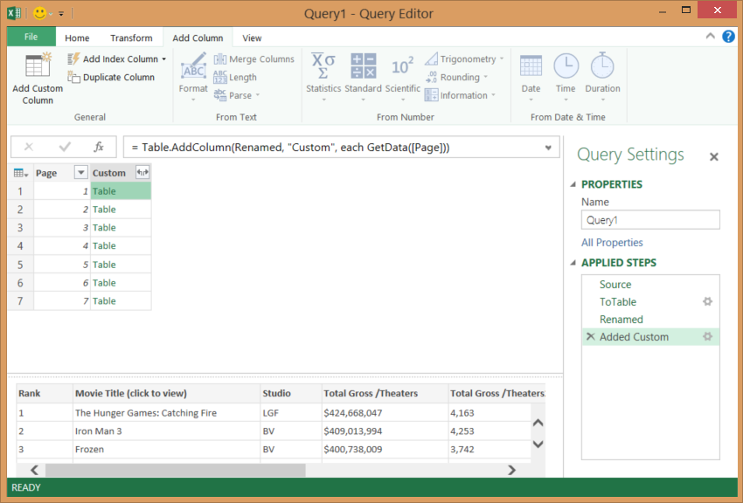This screenshot has width=743, height=503.
Task: Select the Added Custom applied step
Action: (650, 337)
